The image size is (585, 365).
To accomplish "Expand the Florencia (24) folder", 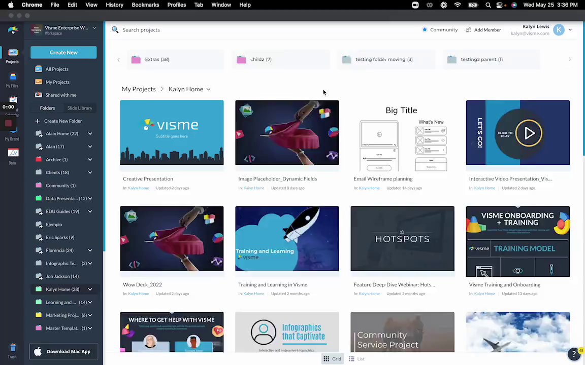I will [x=90, y=250].
